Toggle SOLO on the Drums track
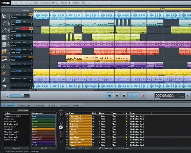The width and height of the screenshot is (191, 153). 13,14
